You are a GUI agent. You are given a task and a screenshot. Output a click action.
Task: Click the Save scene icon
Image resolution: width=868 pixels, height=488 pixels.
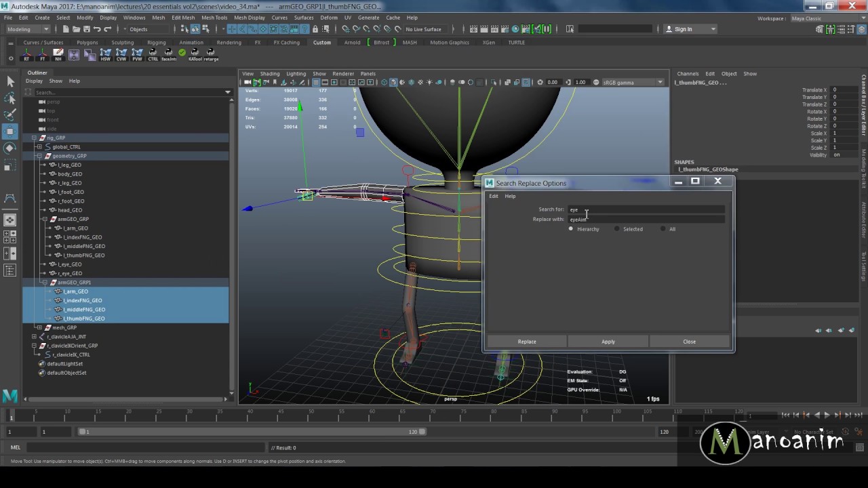(87, 29)
